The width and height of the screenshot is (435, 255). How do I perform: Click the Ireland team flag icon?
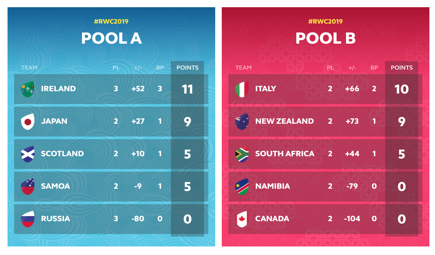click(x=28, y=89)
